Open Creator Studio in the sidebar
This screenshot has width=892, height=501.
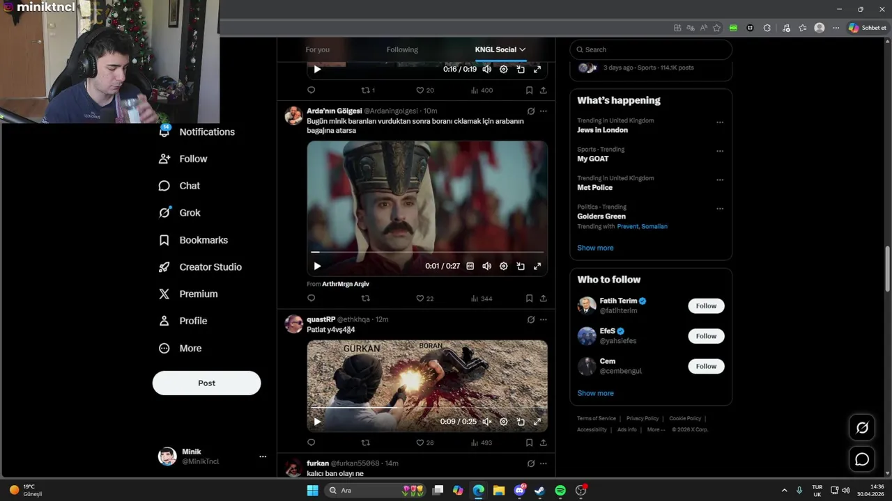point(201,267)
